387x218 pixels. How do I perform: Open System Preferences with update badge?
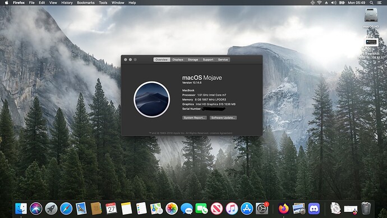262,208
